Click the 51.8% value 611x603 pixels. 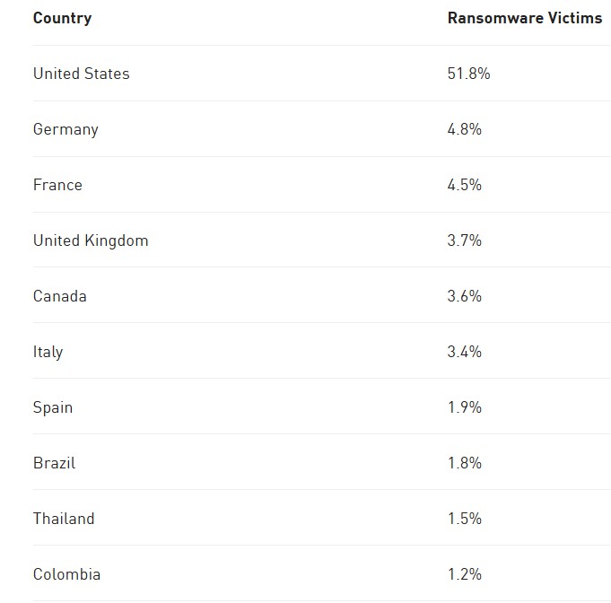[x=468, y=74]
